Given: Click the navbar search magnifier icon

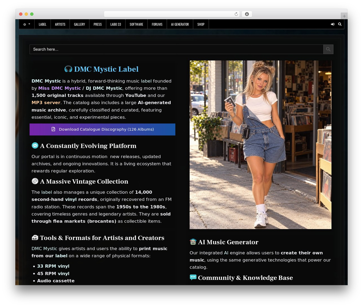Looking at the screenshot, I should 340,24.
